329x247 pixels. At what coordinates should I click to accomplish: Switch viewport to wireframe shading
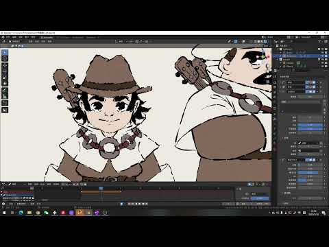point(255,41)
